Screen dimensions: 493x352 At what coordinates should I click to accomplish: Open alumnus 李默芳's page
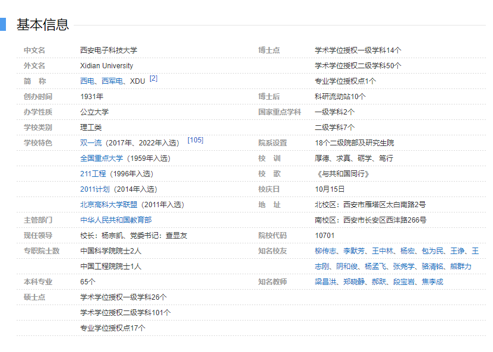[354, 251]
